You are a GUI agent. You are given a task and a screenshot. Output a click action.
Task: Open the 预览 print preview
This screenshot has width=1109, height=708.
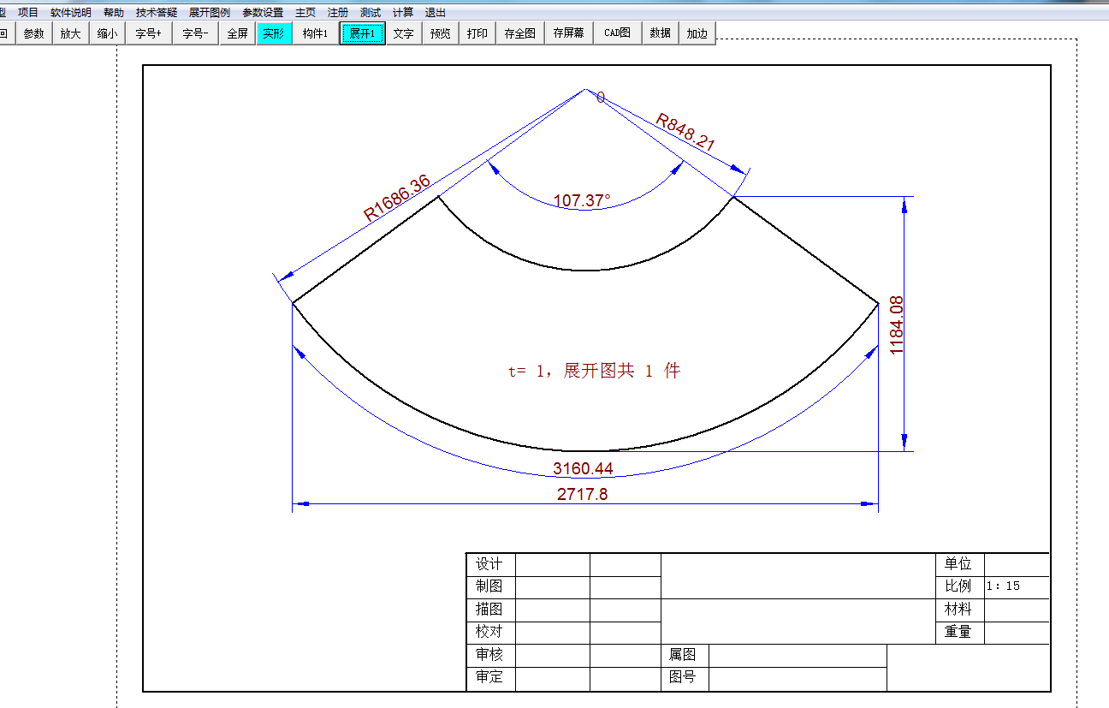point(440,33)
